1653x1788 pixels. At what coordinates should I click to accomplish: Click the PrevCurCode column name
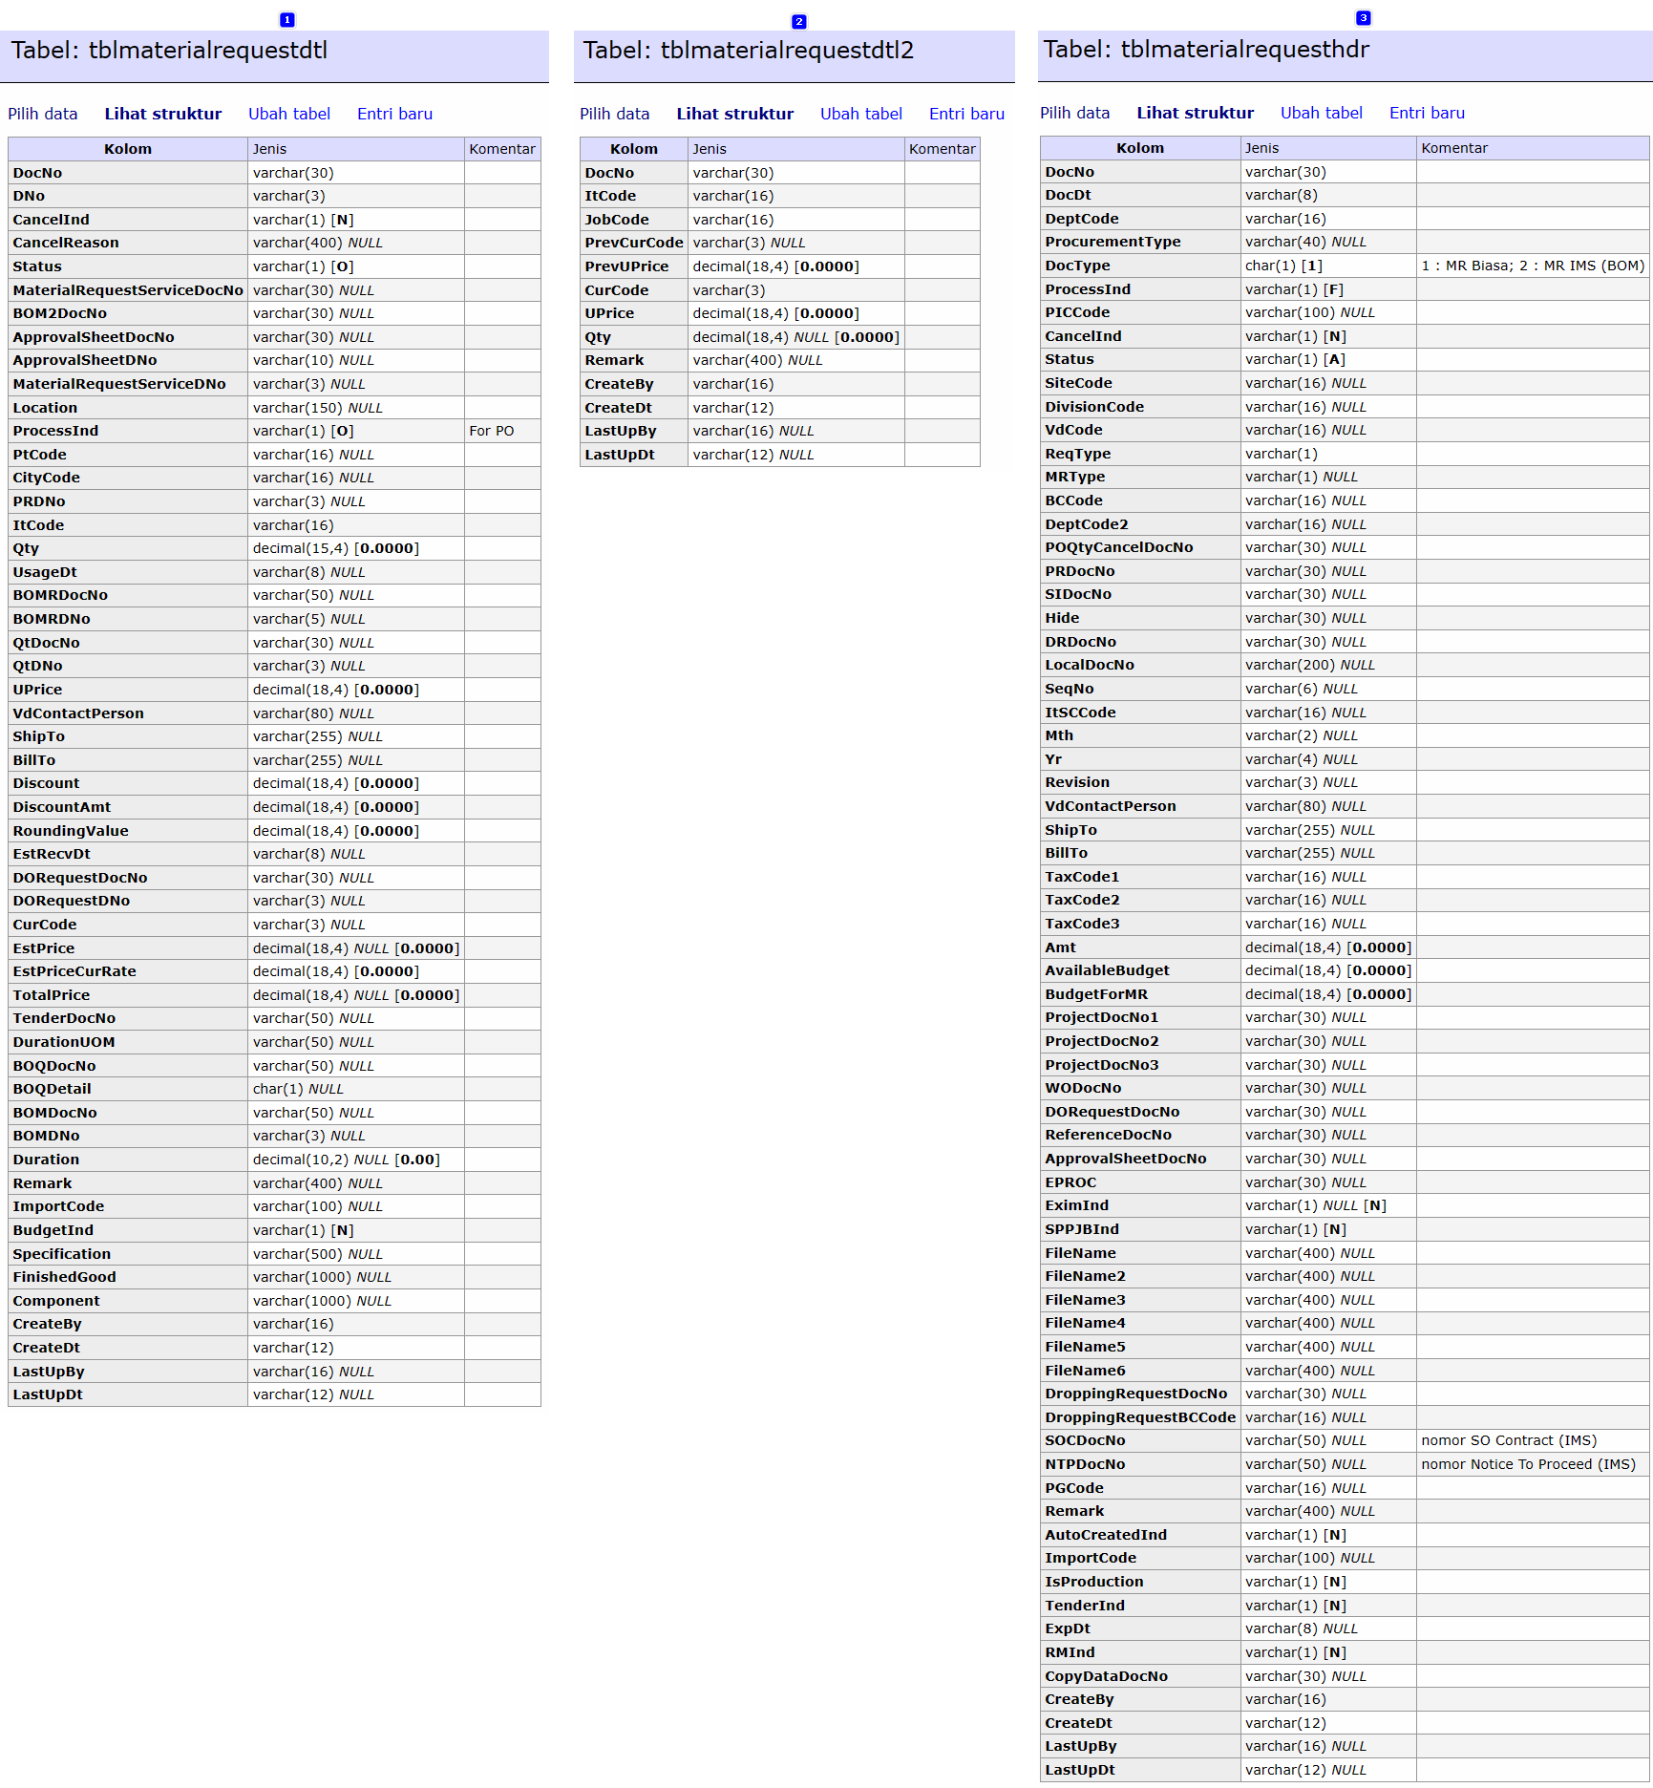pyautogui.click(x=634, y=243)
